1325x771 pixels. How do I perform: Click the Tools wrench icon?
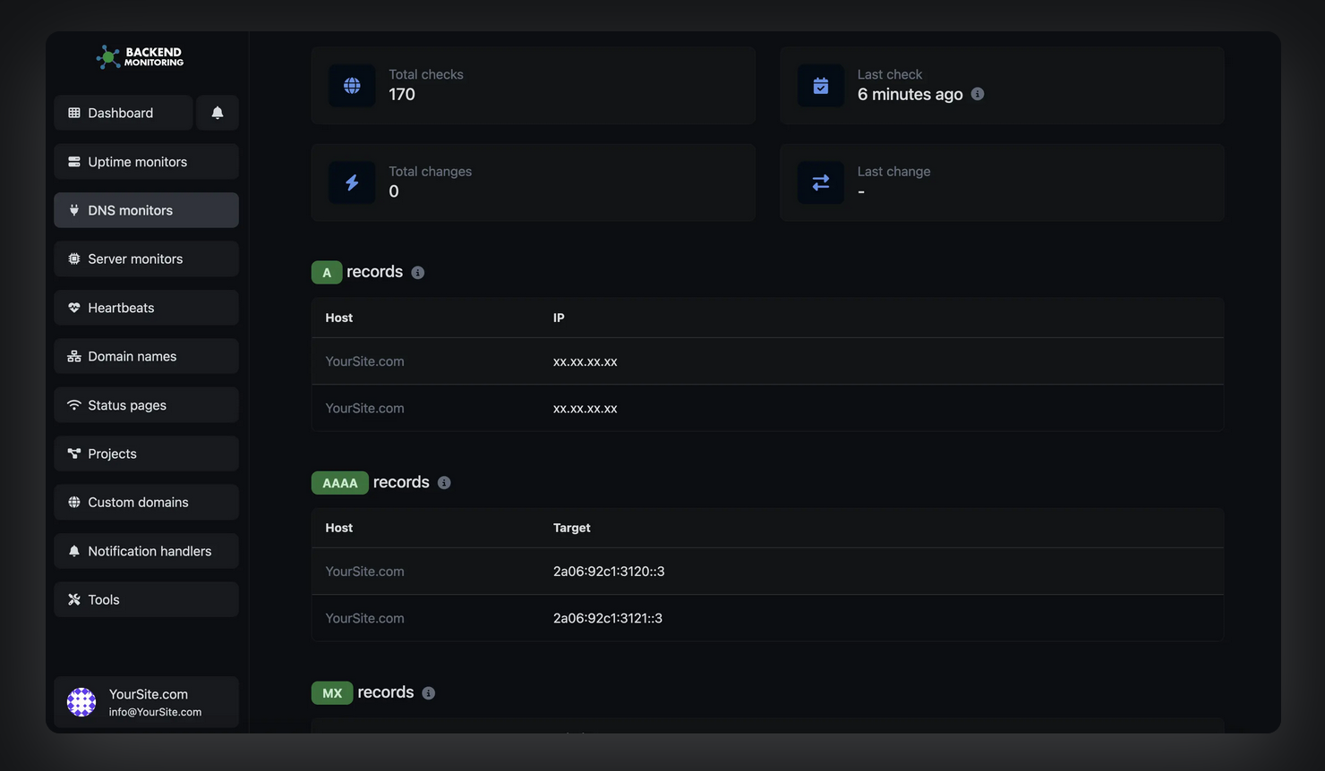coord(74,599)
